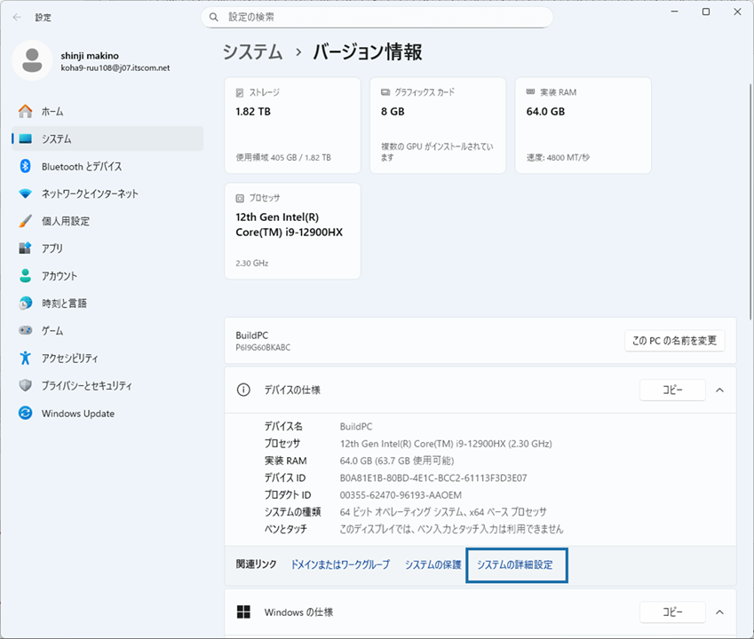
Task: Click プロダクト ID value 00355-62470-96193-AAOEM
Action: coord(401,495)
